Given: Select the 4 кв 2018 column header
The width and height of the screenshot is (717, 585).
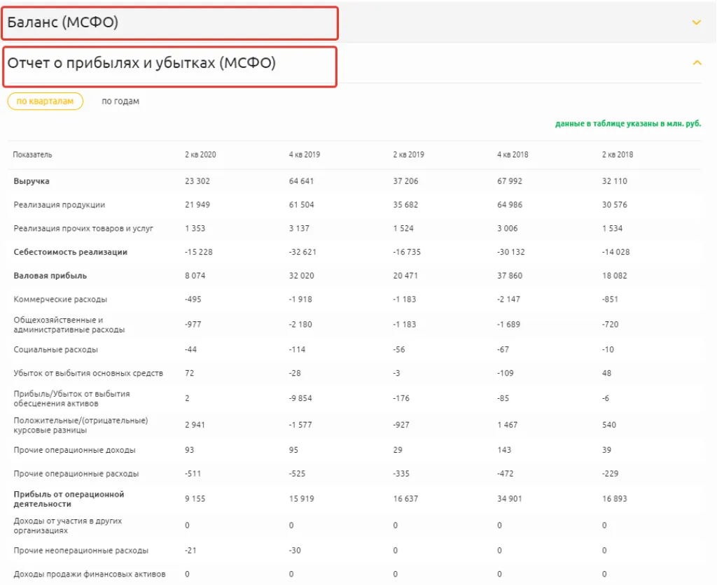Looking at the screenshot, I should click(513, 155).
